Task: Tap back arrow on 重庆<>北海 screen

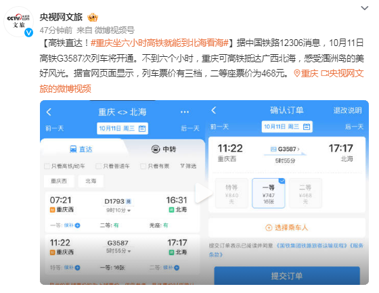Action: [x=49, y=112]
